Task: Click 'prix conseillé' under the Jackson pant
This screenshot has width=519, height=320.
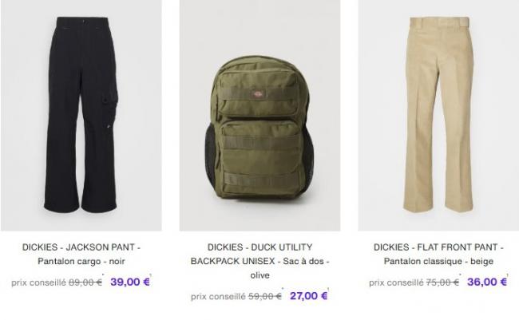Action: coord(39,283)
